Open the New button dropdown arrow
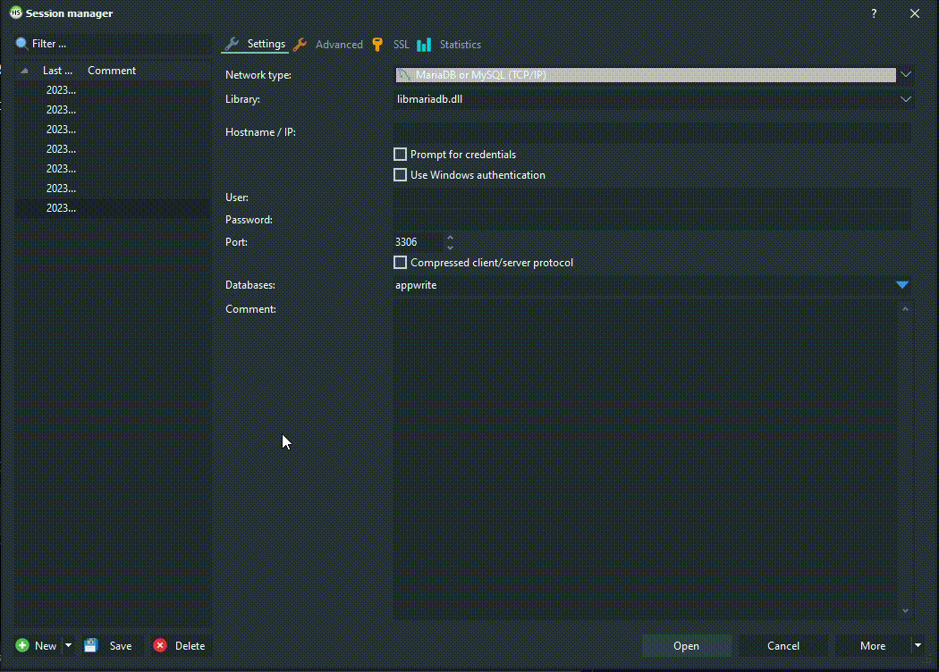939x672 pixels. tap(68, 645)
